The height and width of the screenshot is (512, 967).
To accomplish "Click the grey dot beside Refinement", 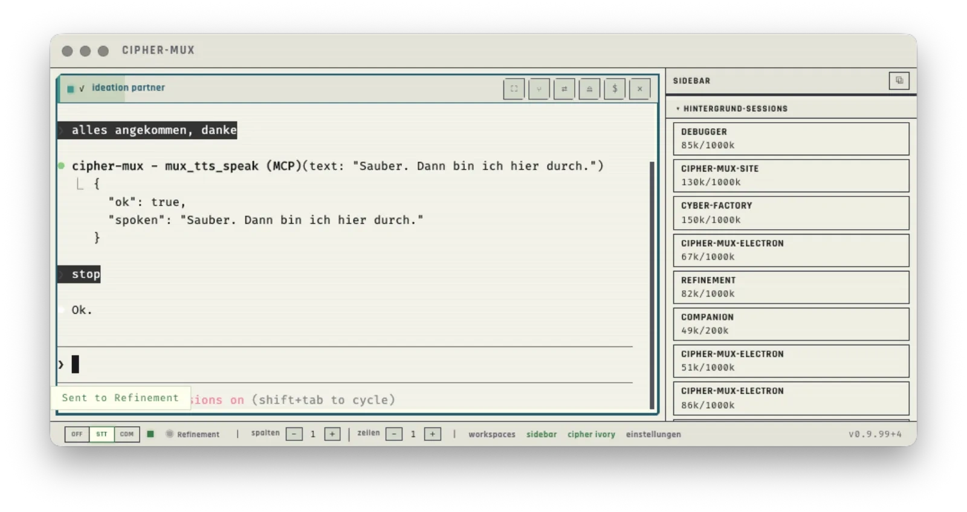I will (x=170, y=434).
